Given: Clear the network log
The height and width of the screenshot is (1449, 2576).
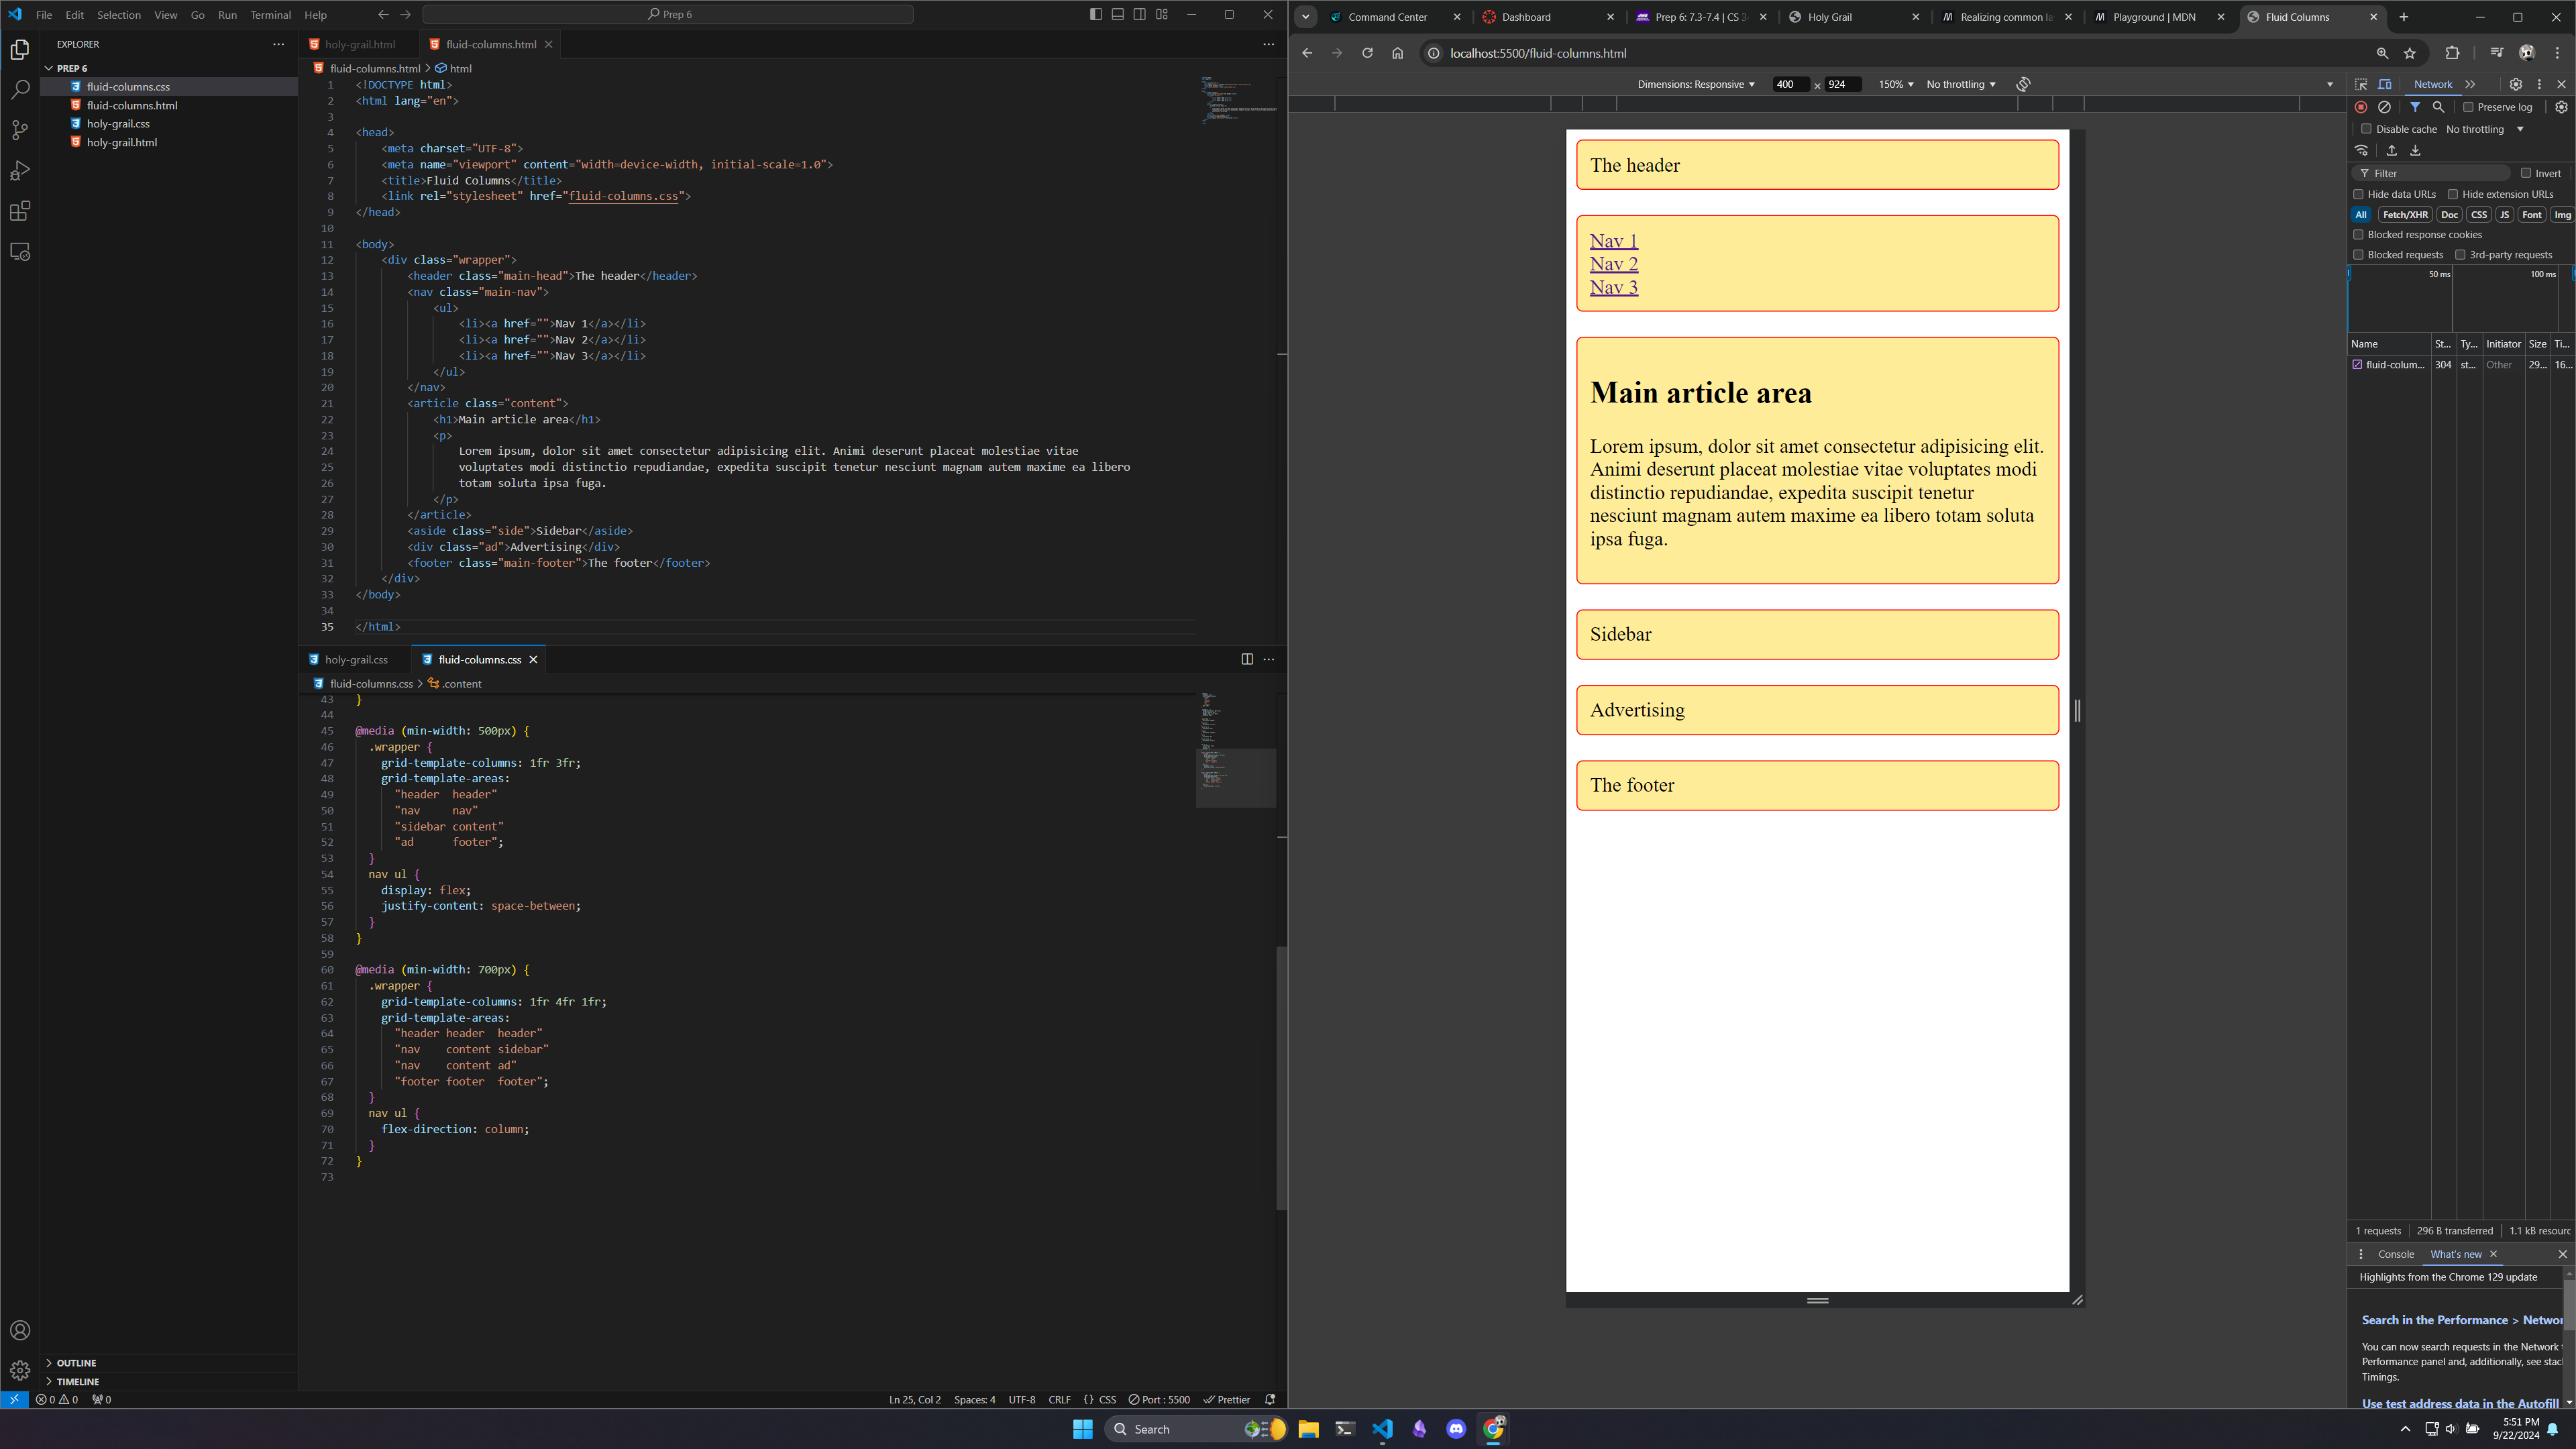Looking at the screenshot, I should pos(2384,107).
